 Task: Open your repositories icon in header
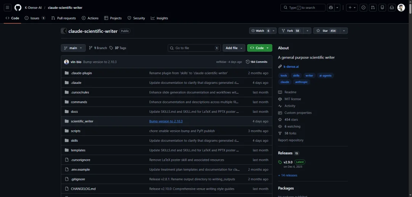point(382,8)
